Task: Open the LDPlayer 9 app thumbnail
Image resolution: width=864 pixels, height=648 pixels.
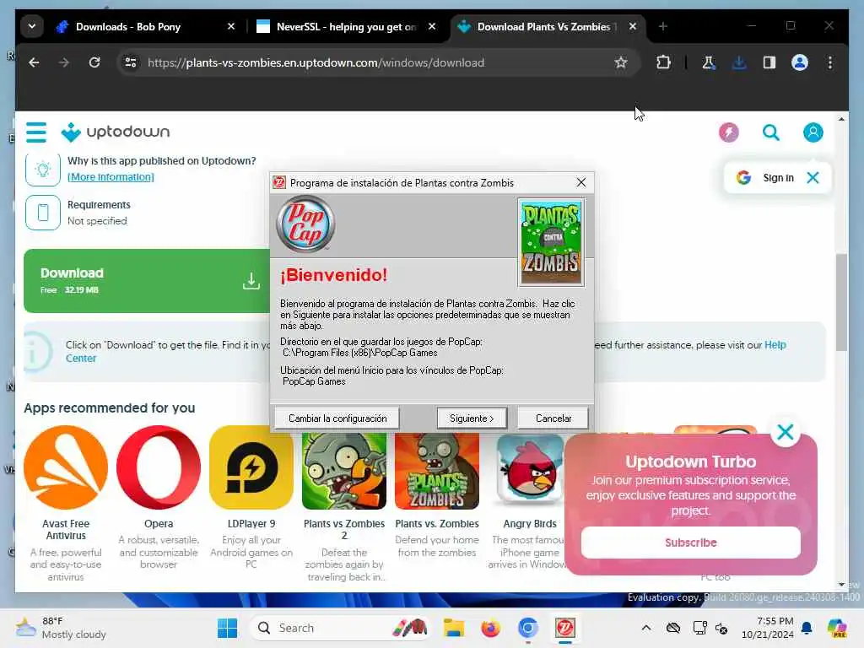Action: pyautogui.click(x=251, y=467)
